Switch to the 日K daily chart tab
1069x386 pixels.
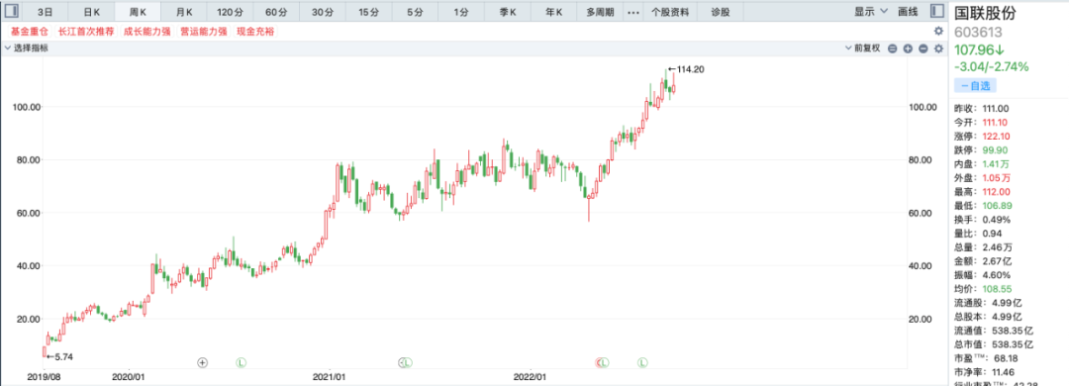tap(91, 12)
